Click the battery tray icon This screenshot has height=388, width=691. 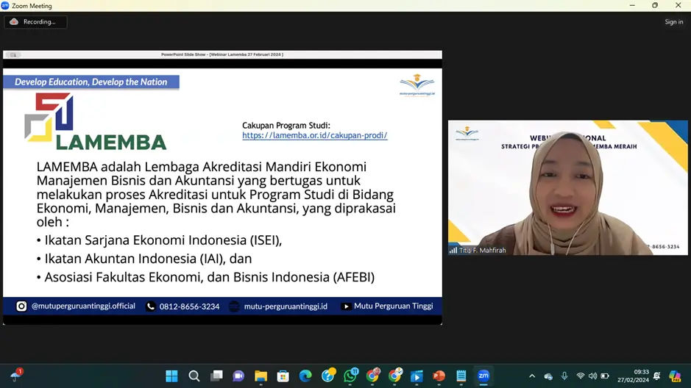click(x=605, y=376)
